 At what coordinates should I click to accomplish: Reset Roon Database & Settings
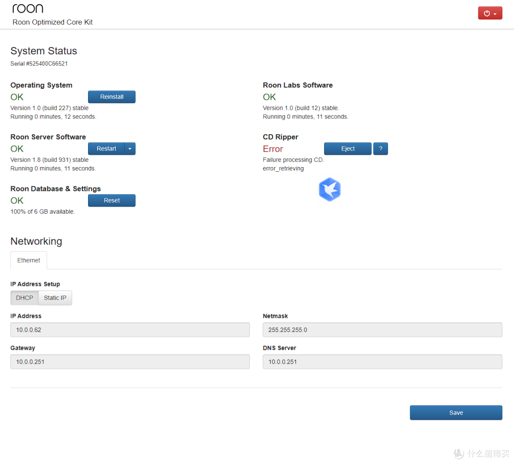[x=111, y=200]
